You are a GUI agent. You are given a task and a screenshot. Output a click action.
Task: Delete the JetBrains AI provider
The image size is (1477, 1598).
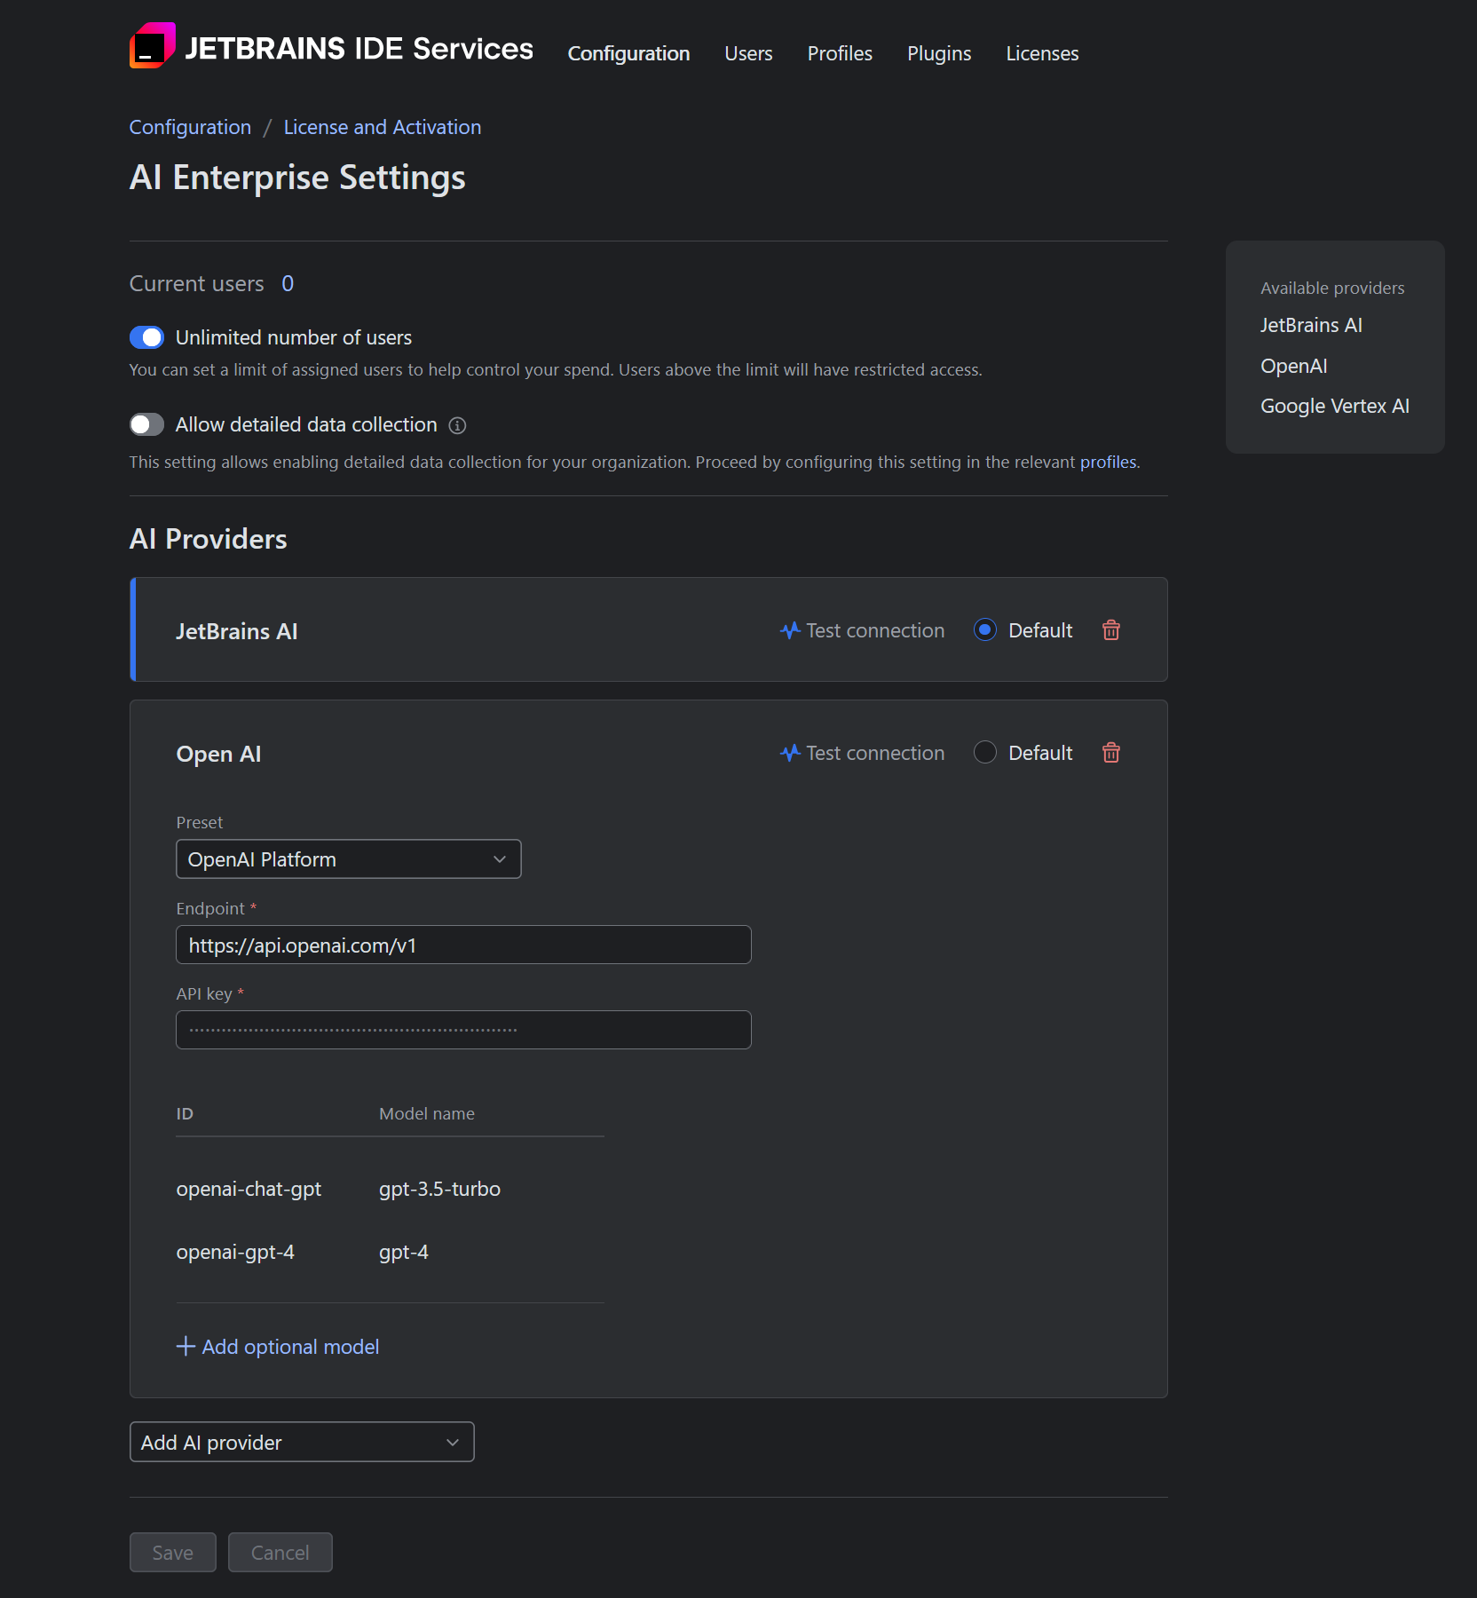point(1110,630)
